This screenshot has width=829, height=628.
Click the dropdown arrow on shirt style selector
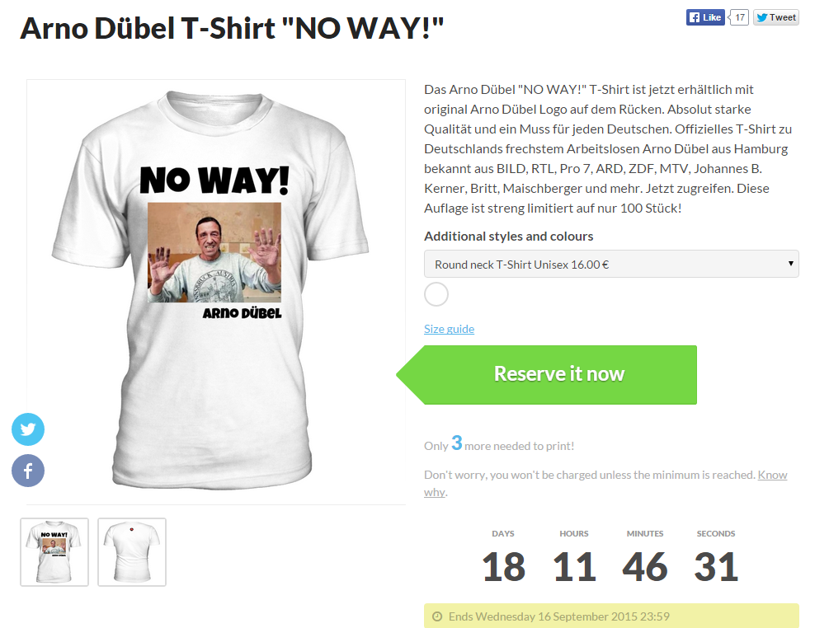[790, 264]
